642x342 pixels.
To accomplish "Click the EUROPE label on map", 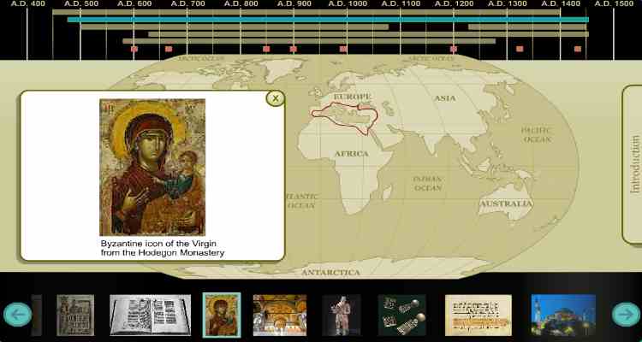I will click(352, 97).
